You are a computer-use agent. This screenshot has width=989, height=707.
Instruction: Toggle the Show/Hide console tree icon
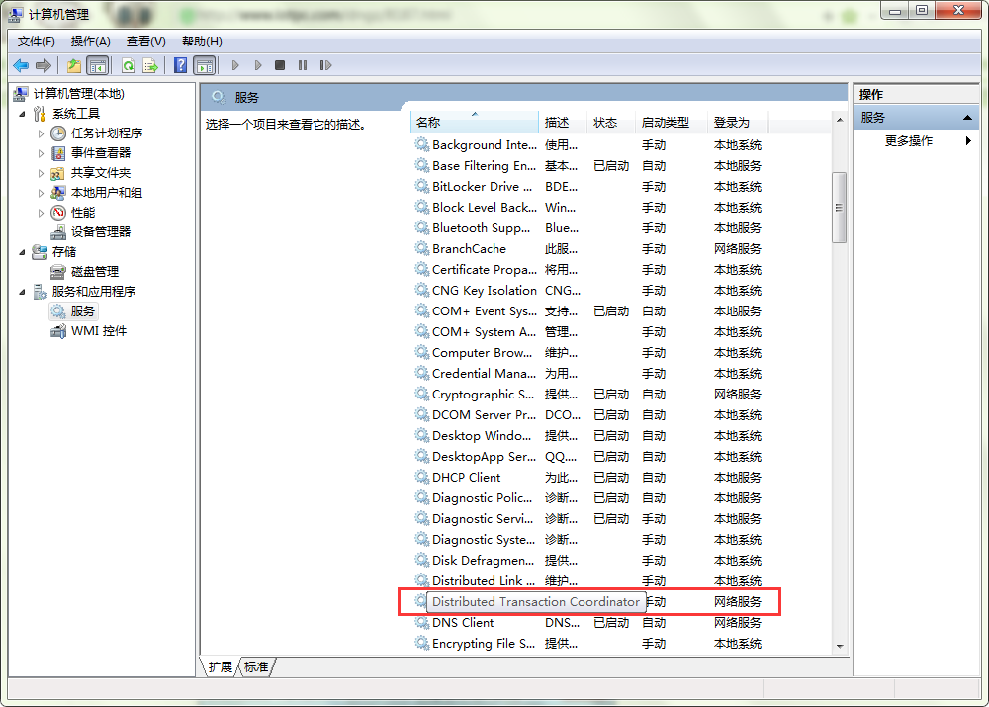coord(97,65)
